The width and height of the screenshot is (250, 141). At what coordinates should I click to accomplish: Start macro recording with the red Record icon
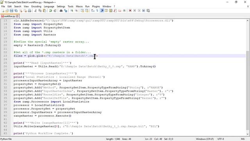click(x=130, y=11)
